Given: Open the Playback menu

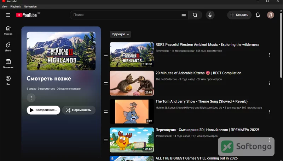Looking at the screenshot, I should click(x=16, y=6).
